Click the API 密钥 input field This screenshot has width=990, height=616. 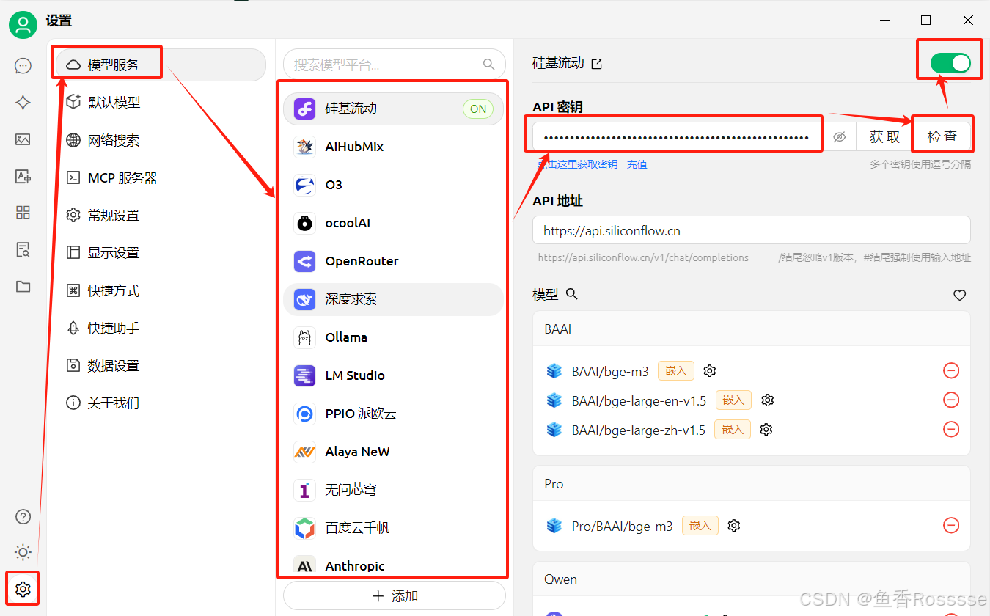point(677,137)
